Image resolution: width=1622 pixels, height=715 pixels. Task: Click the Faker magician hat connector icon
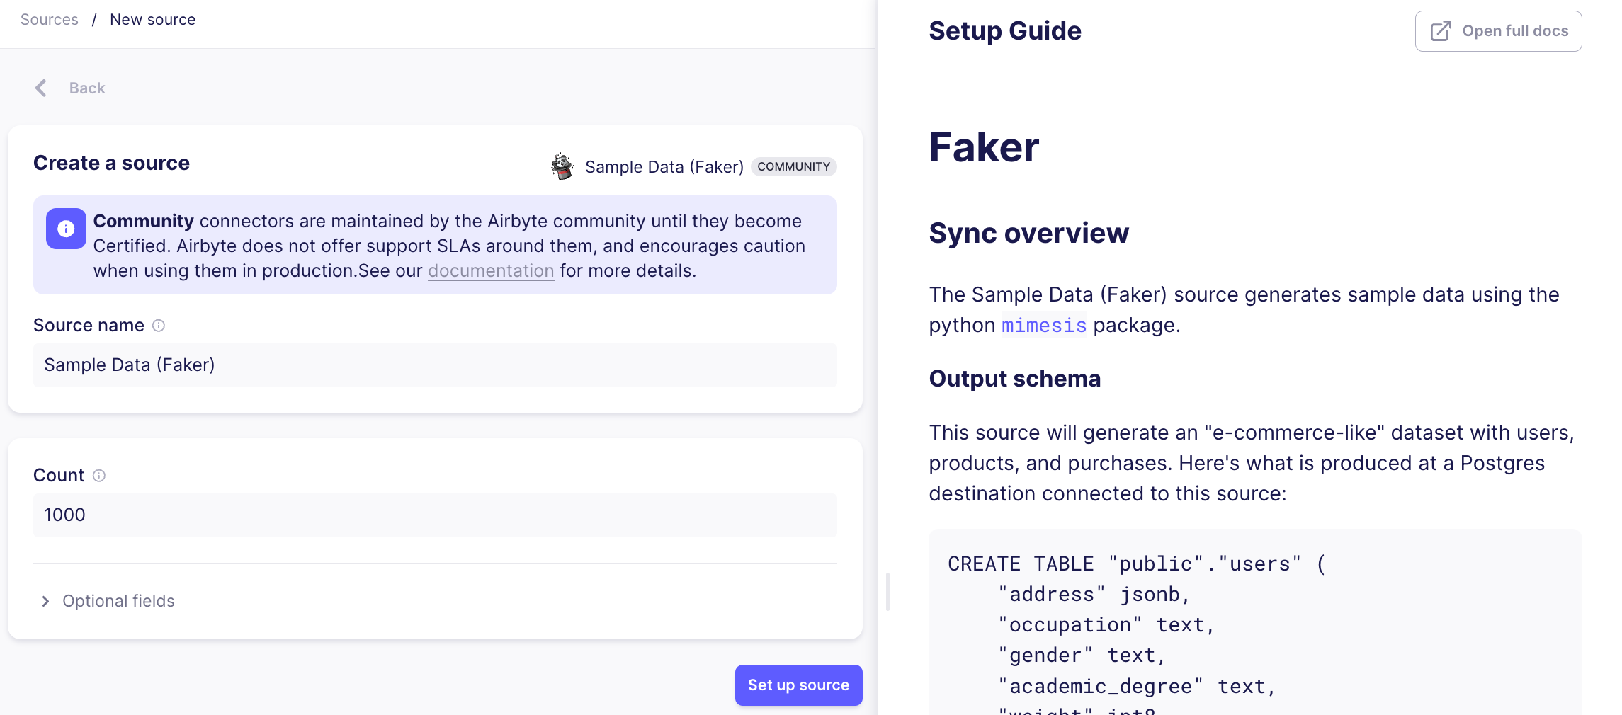562,166
